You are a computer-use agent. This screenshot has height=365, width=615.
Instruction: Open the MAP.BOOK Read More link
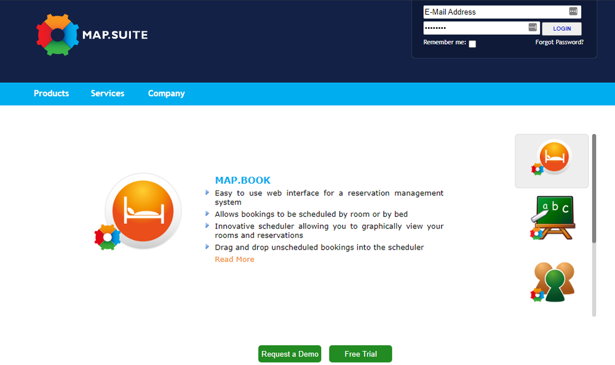point(234,259)
